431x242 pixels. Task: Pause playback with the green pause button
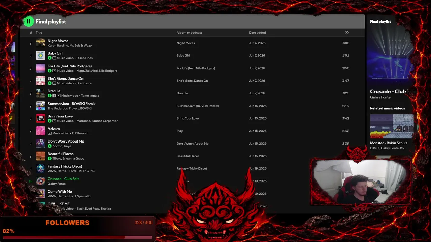click(29, 22)
